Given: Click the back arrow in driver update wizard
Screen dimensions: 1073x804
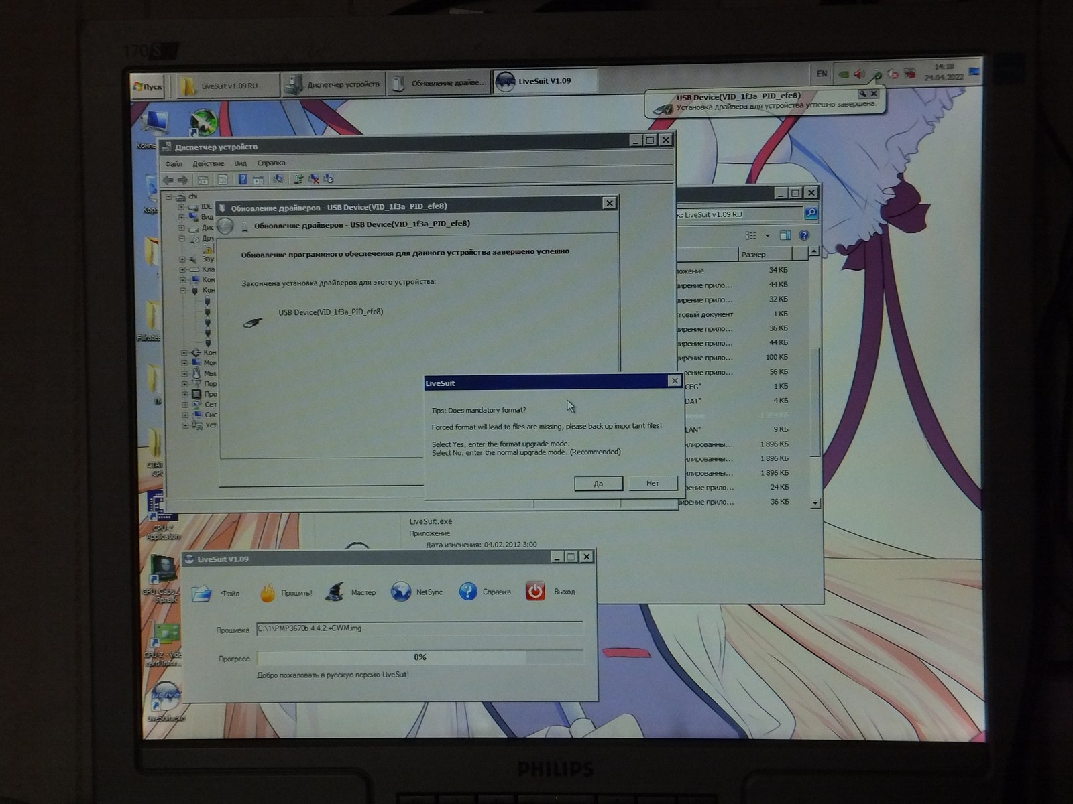Looking at the screenshot, I should (225, 226).
